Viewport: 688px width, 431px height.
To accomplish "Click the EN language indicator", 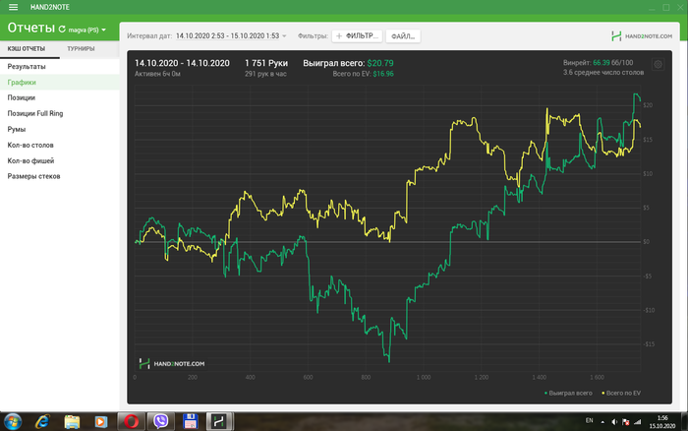I will [x=590, y=420].
